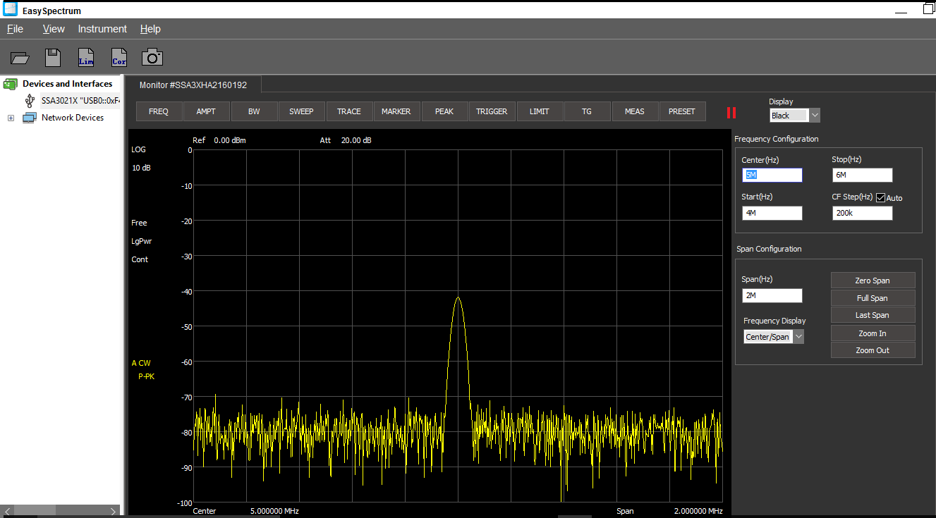Click the red pause sweep icon
This screenshot has height=518, width=936.
(731, 113)
